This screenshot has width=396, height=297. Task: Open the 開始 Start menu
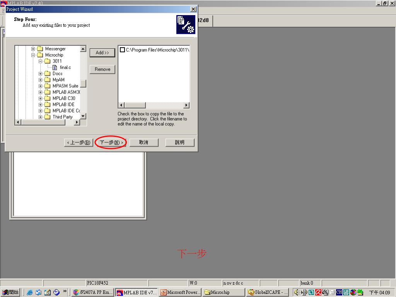coord(10,292)
